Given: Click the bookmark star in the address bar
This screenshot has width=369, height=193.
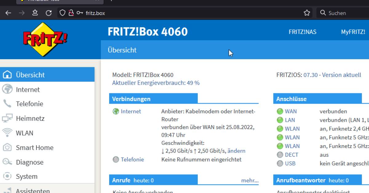Looking at the screenshot, I should [x=307, y=13].
